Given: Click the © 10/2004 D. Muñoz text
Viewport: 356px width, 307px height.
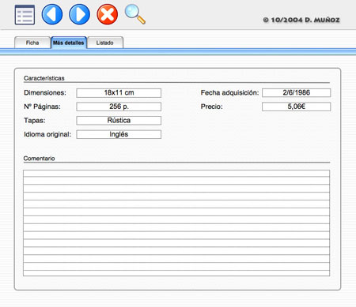Looking at the screenshot, I should (x=301, y=20).
